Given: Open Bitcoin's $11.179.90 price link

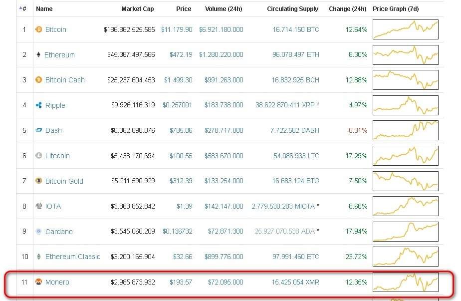Looking at the screenshot, I should pos(177,29).
